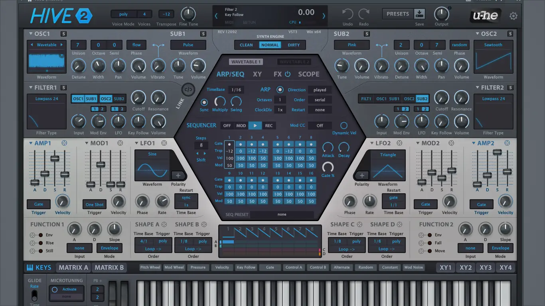Click the LFO2 polarity plus button
Viewport: 545px width, 306px height.
pos(362,175)
